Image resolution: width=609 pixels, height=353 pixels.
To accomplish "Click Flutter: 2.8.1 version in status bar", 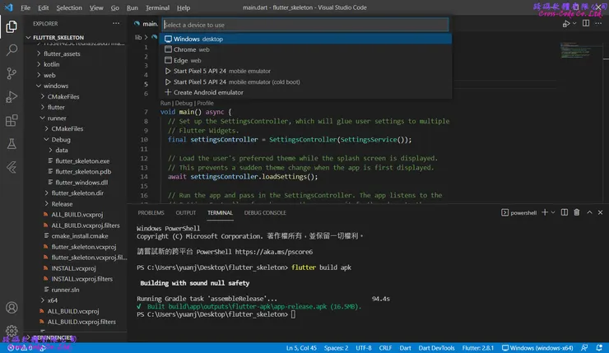I will pyautogui.click(x=477, y=348).
